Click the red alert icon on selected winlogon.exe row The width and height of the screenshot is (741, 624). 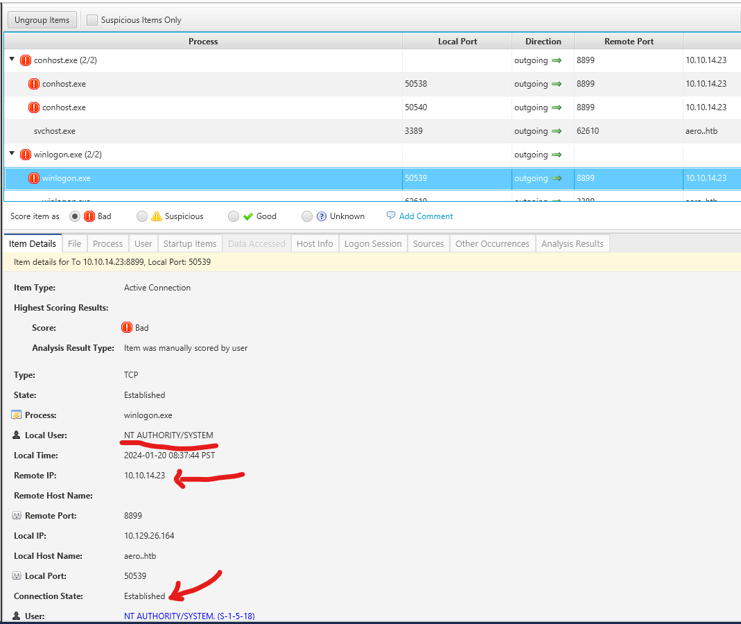pyautogui.click(x=34, y=178)
